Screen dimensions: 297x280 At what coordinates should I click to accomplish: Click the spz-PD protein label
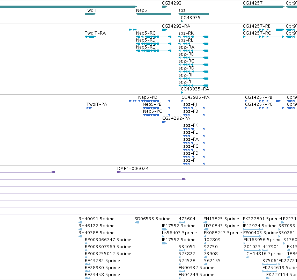point(191,153)
